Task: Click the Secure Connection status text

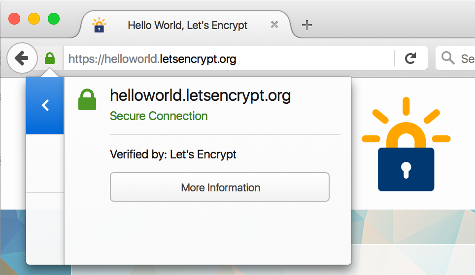Action: pyautogui.click(x=159, y=116)
